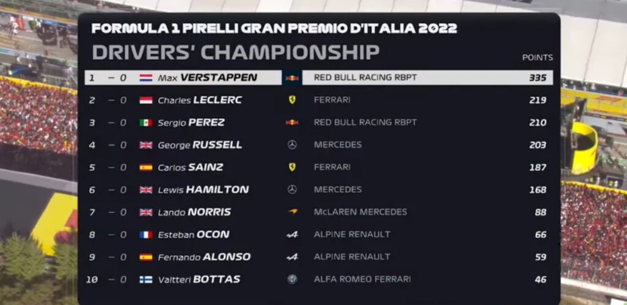This screenshot has height=305, width=627.
Task: Select Verstappen's 335 points value
Action: [x=538, y=78]
